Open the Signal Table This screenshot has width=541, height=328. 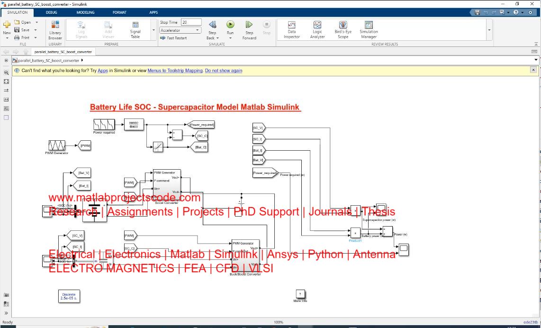click(135, 30)
